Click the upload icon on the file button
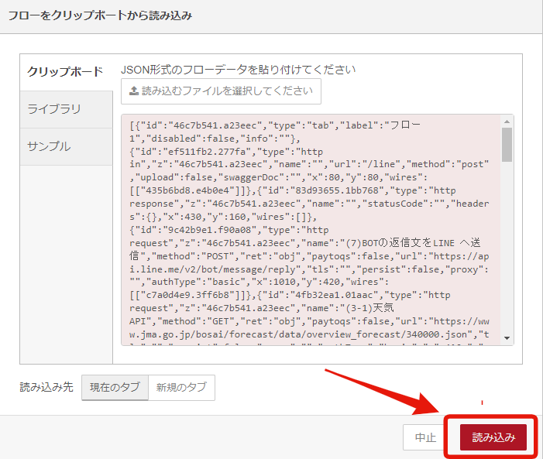 tap(134, 91)
